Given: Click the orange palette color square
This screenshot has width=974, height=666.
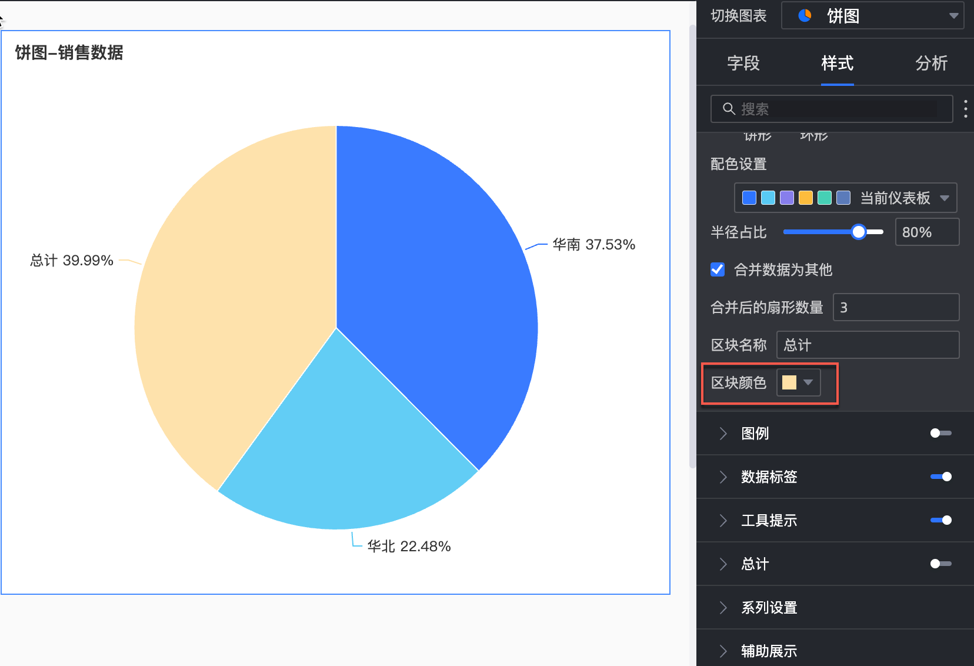Looking at the screenshot, I should 806,198.
